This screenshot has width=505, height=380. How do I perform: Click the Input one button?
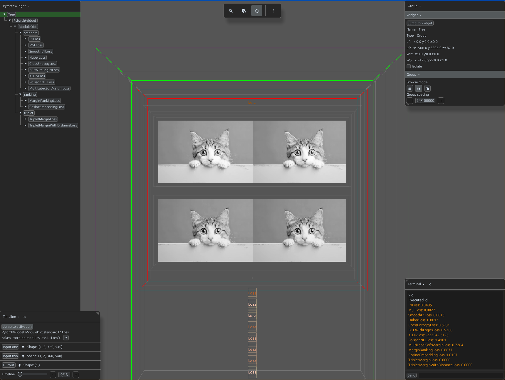coord(11,347)
